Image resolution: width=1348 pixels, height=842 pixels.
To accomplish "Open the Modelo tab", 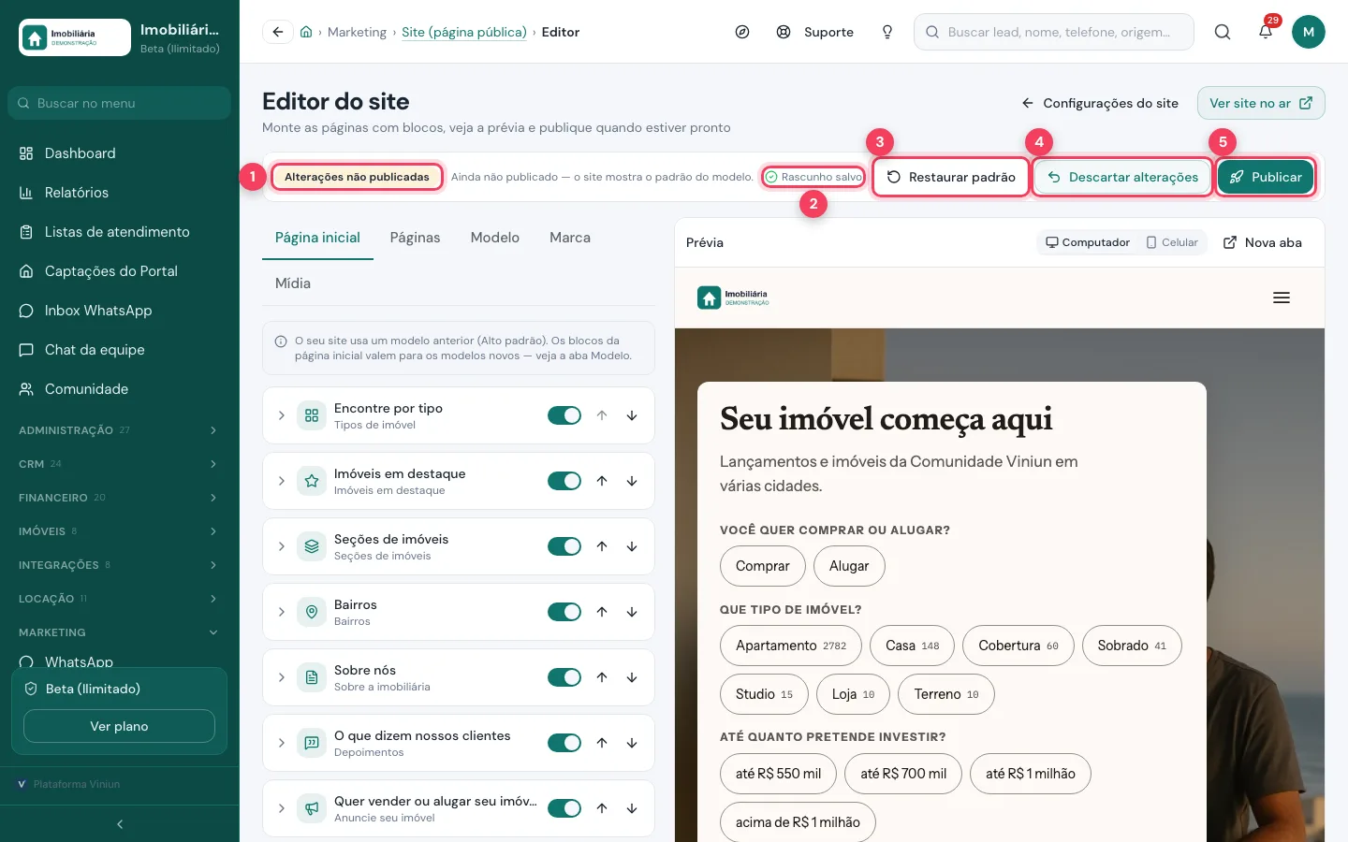I will pos(495,238).
